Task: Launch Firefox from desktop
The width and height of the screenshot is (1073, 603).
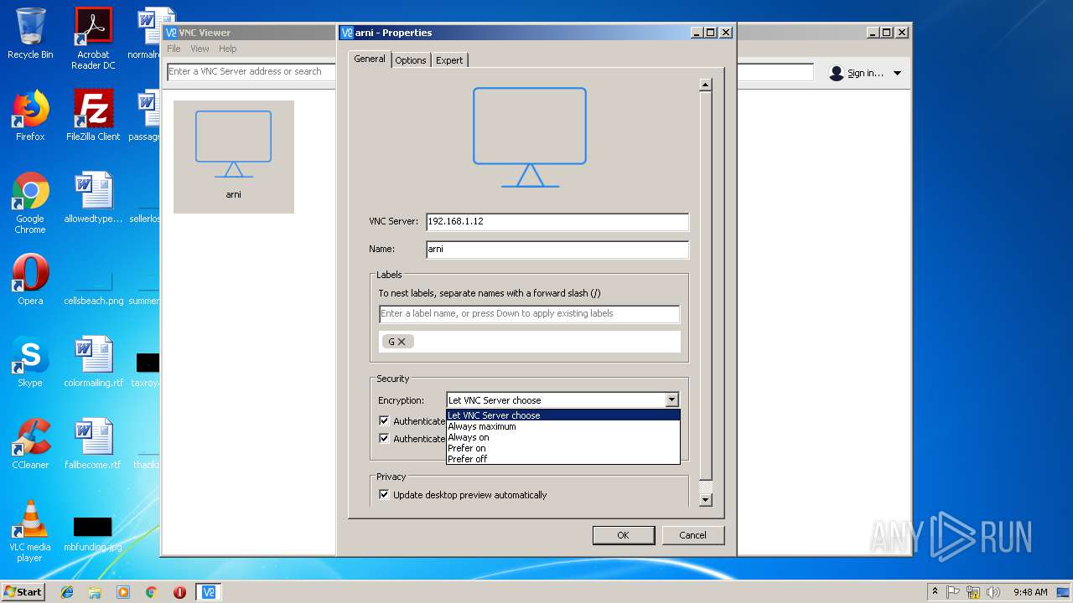Action: [x=30, y=116]
